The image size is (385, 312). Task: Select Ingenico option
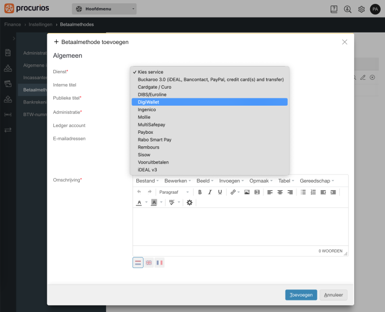tap(210, 110)
